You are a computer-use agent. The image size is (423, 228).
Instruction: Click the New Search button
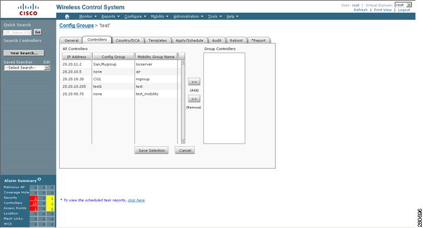point(24,53)
